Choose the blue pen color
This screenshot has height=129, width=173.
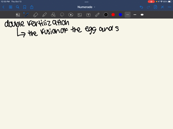click(120, 15)
